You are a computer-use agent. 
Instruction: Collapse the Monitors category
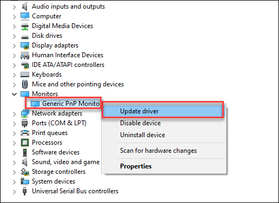point(14,94)
